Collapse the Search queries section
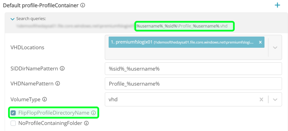 click(13, 19)
